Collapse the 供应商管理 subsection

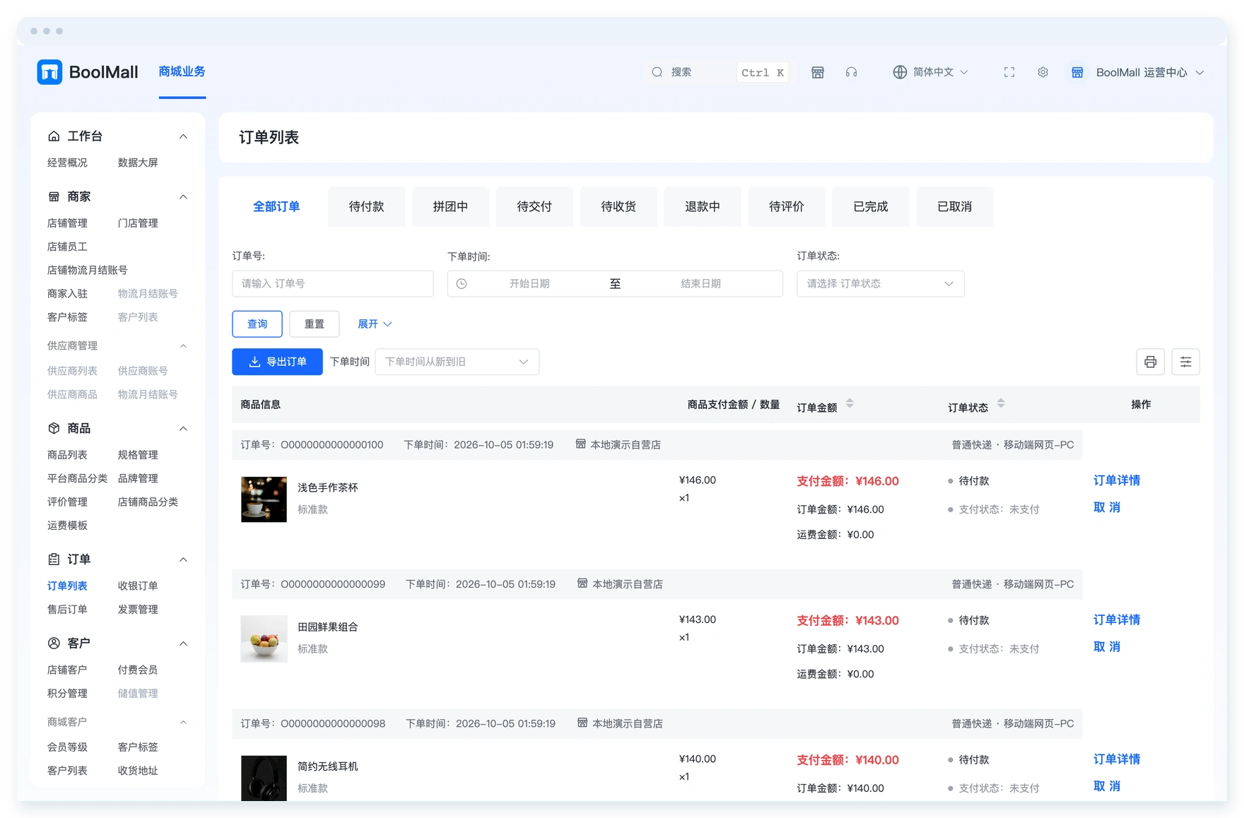pyautogui.click(x=183, y=346)
